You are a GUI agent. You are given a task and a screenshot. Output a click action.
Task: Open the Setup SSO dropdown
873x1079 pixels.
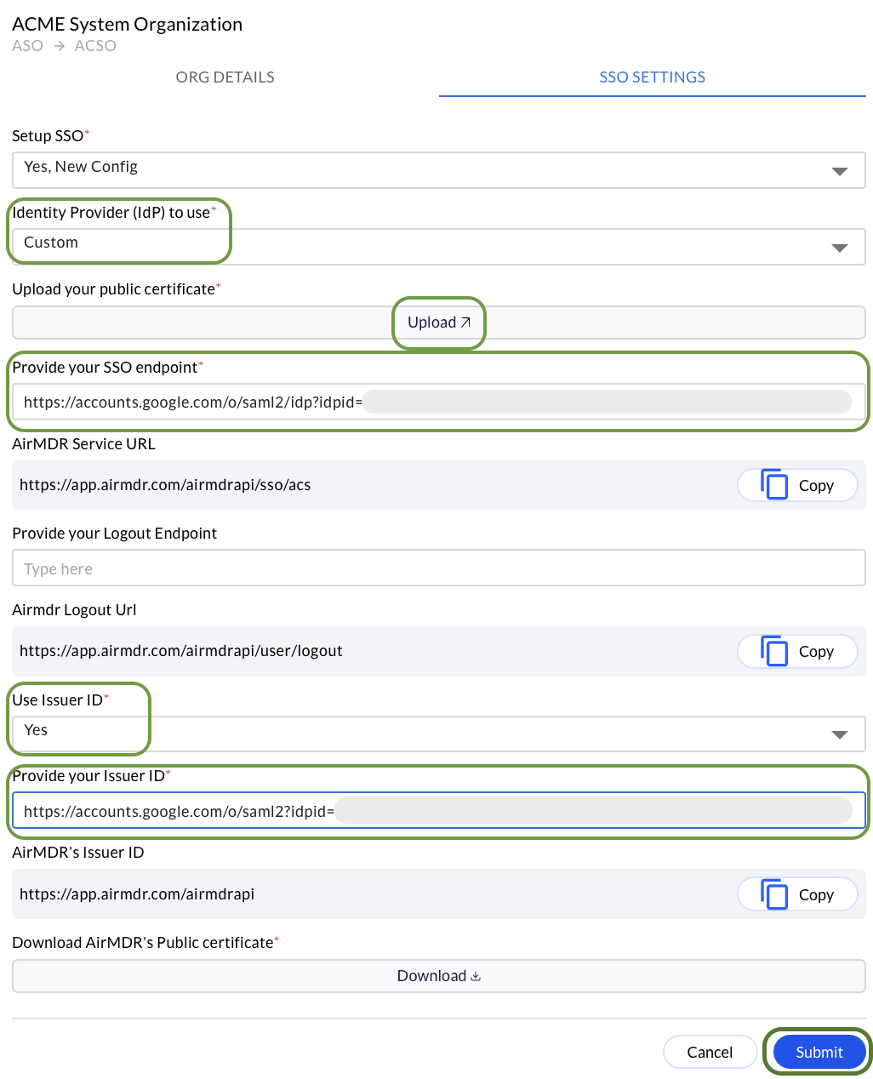pyautogui.click(x=840, y=170)
